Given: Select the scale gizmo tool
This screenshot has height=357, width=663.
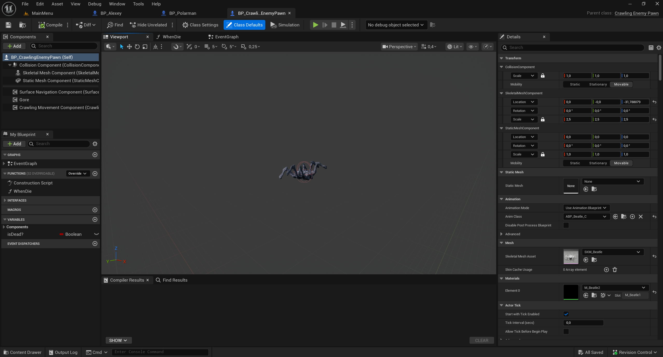Looking at the screenshot, I should coord(145,47).
